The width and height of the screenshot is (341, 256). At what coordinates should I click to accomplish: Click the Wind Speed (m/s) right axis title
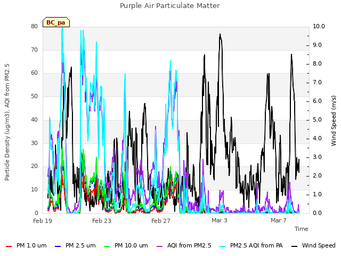334,121
